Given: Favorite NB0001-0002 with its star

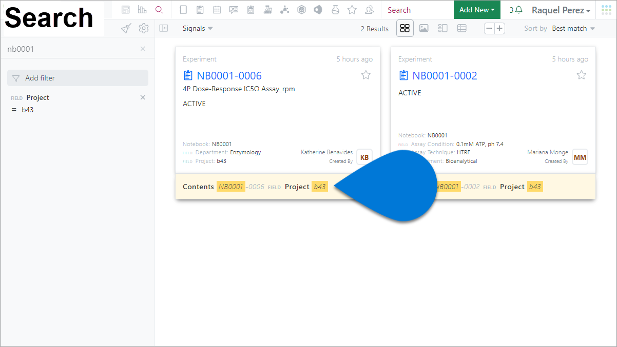Looking at the screenshot, I should point(582,75).
